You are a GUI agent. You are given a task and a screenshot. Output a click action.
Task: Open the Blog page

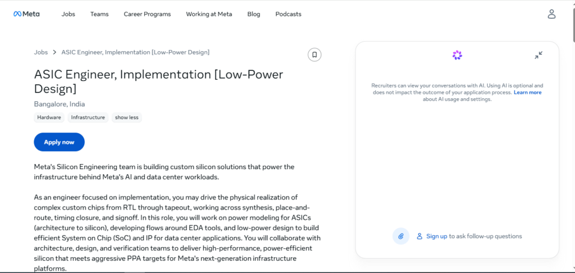click(254, 14)
